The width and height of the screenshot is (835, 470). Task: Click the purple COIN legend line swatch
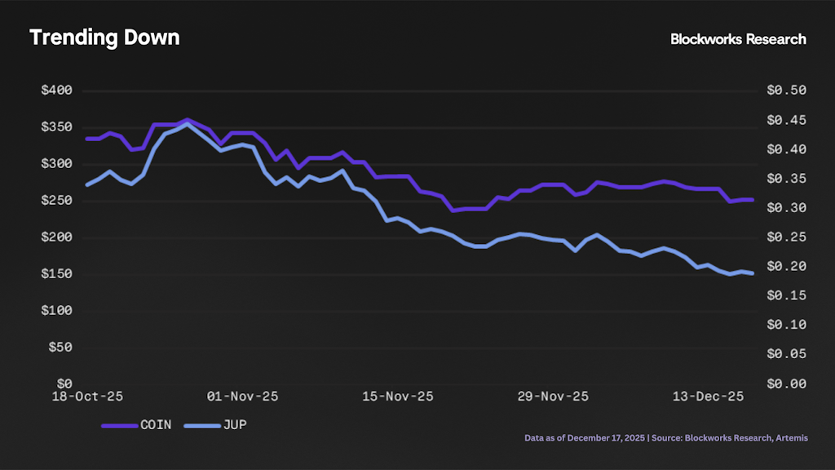click(119, 425)
